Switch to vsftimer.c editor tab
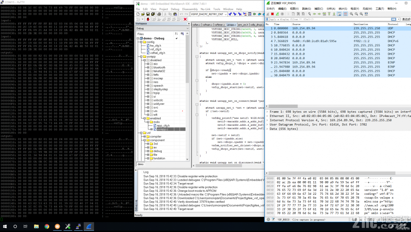The height and width of the screenshot is (232, 411). coord(220,25)
